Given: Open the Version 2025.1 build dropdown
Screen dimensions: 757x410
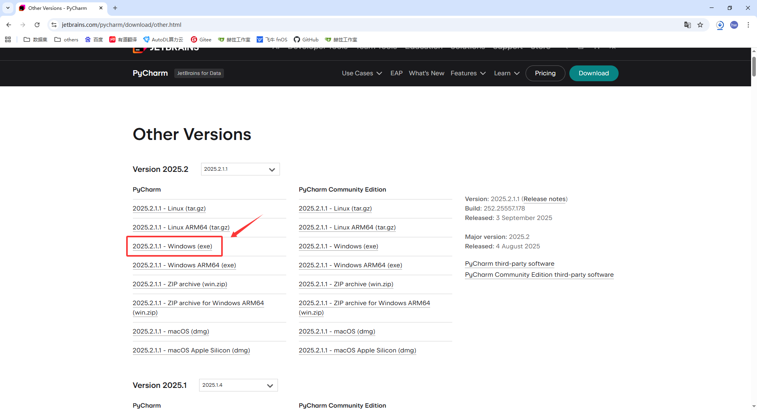Looking at the screenshot, I should (238, 385).
